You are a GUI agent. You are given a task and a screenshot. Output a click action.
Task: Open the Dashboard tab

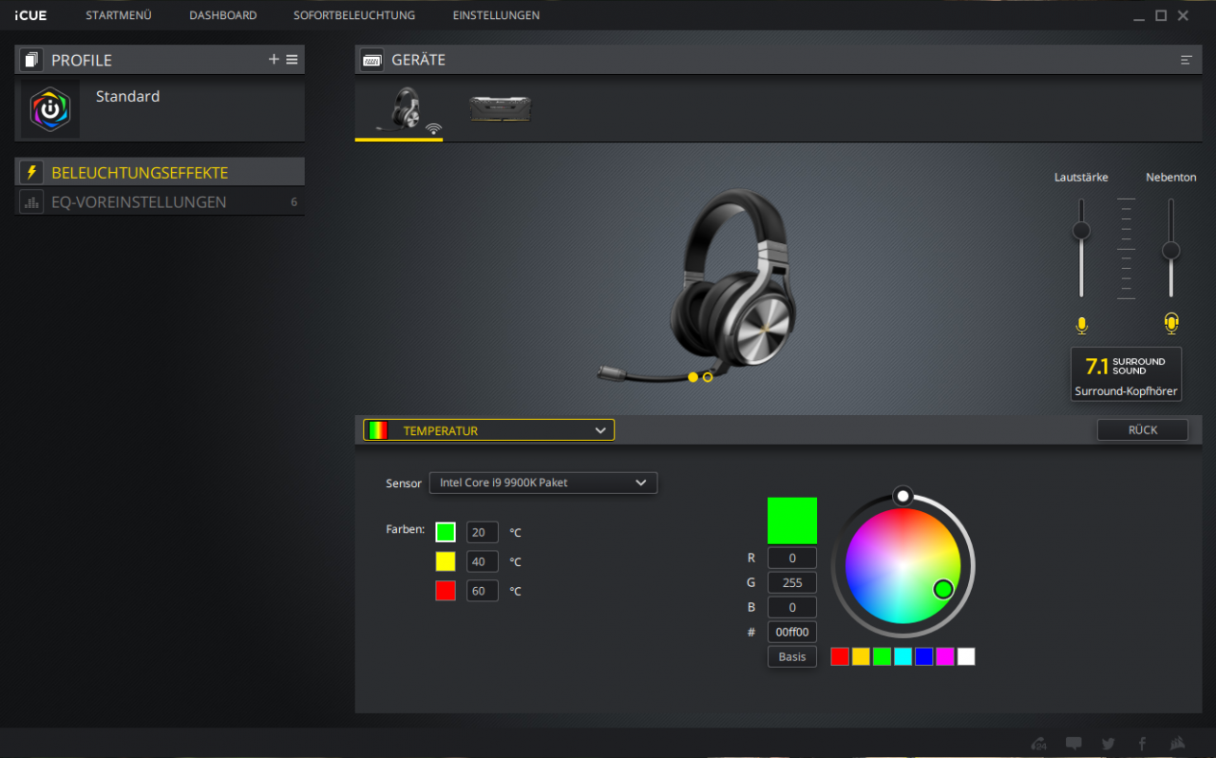point(222,15)
